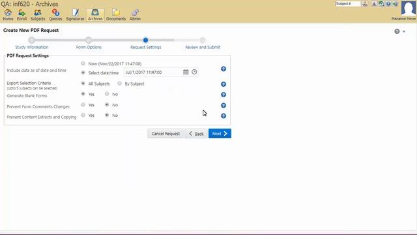Show help for Export Selection Criteria

223,84
